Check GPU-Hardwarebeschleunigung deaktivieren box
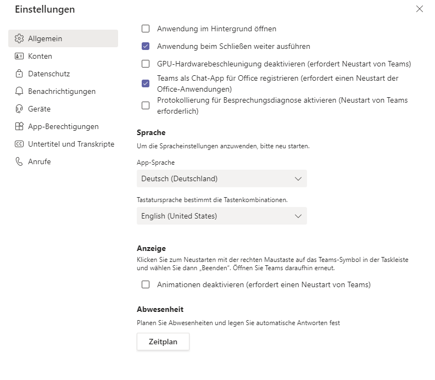This screenshot has height=380, width=435. [146, 64]
